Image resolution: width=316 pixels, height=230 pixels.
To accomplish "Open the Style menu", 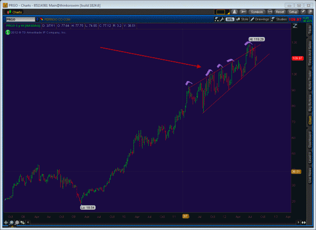I will (242, 19).
